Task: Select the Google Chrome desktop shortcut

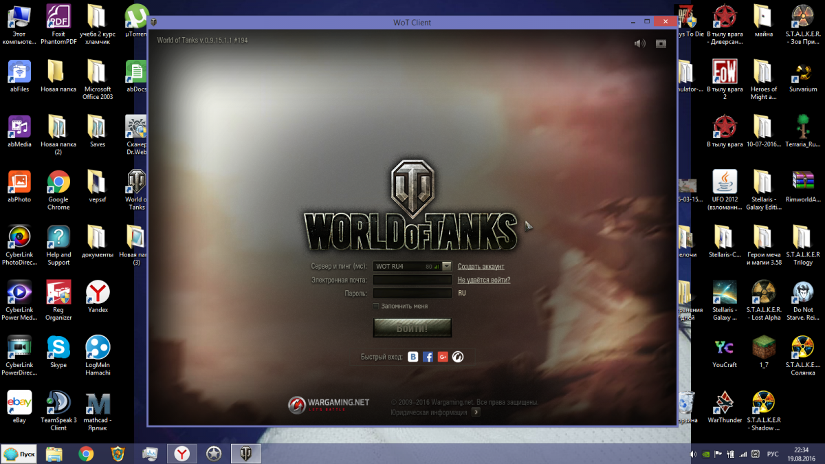Action: (58, 190)
